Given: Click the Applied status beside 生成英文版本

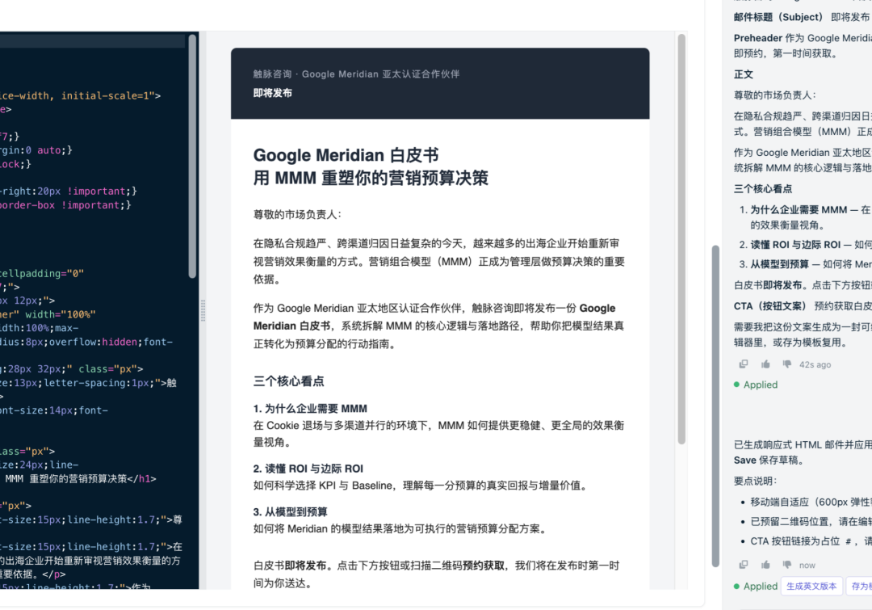Looking at the screenshot, I should click(x=756, y=586).
